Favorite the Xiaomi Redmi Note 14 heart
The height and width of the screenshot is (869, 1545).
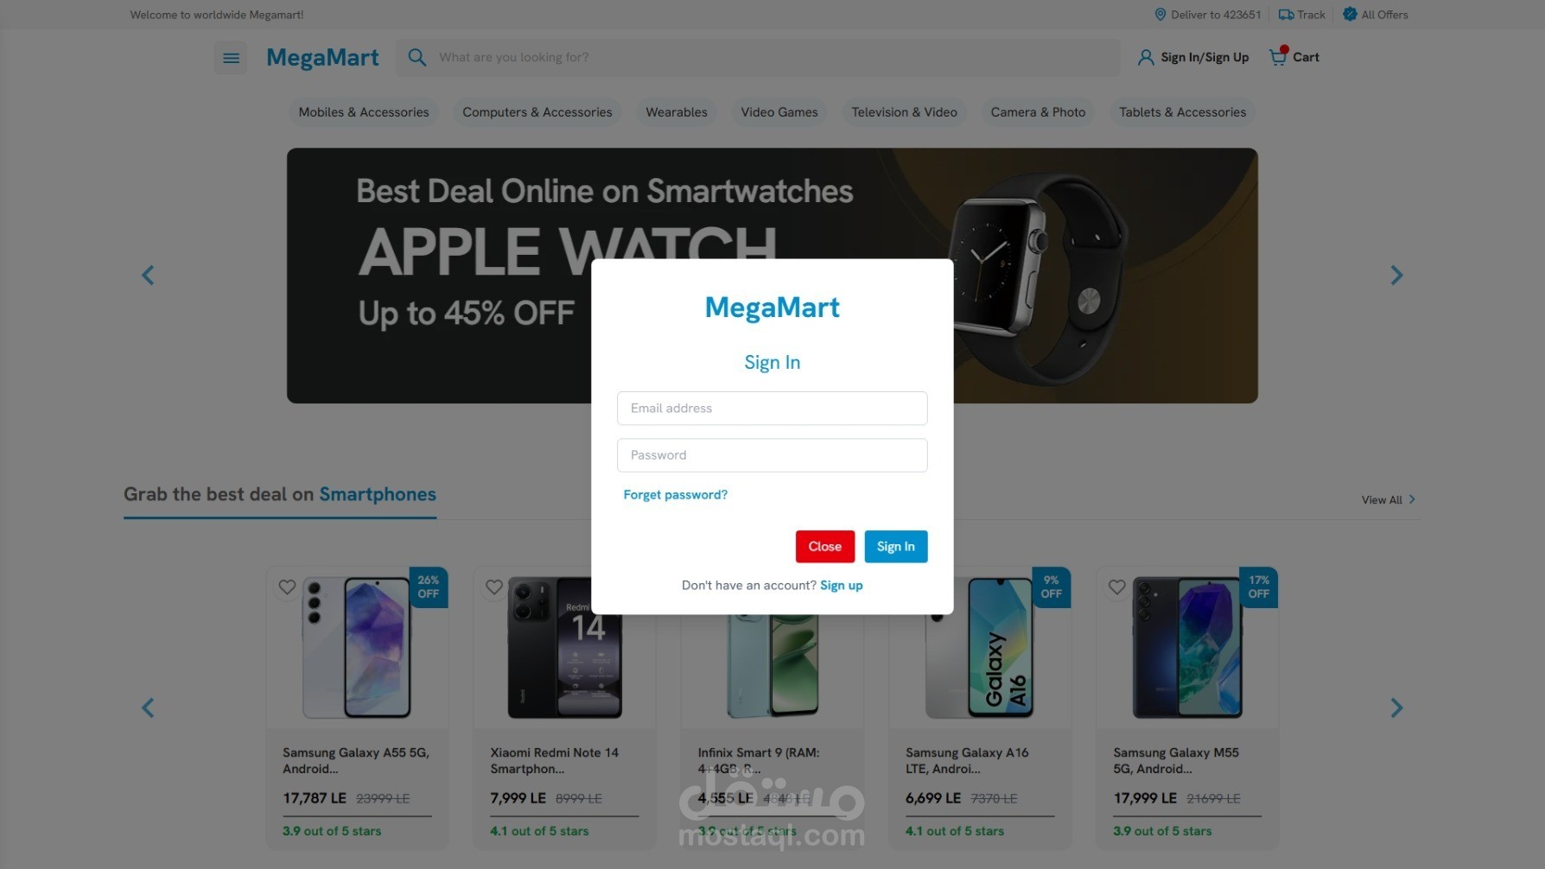pos(494,587)
